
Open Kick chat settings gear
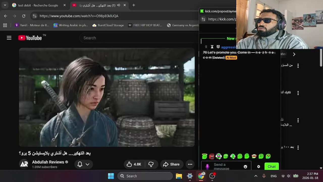[x=259, y=167]
